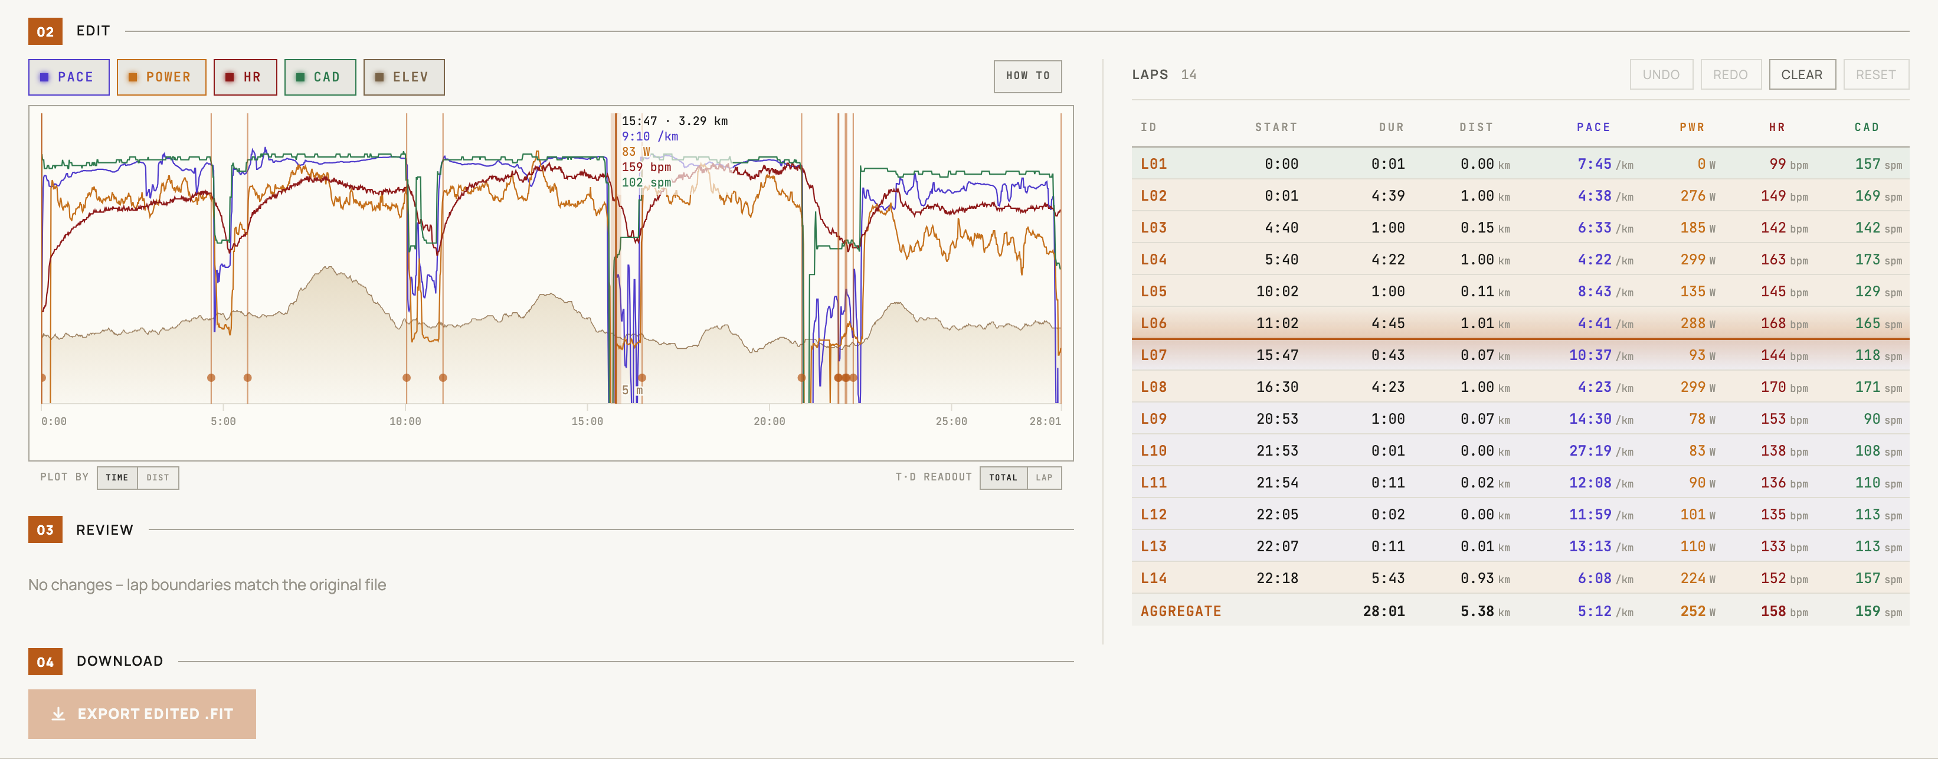The image size is (1938, 759).
Task: Toggle the PACE series button
Action: pos(68,77)
